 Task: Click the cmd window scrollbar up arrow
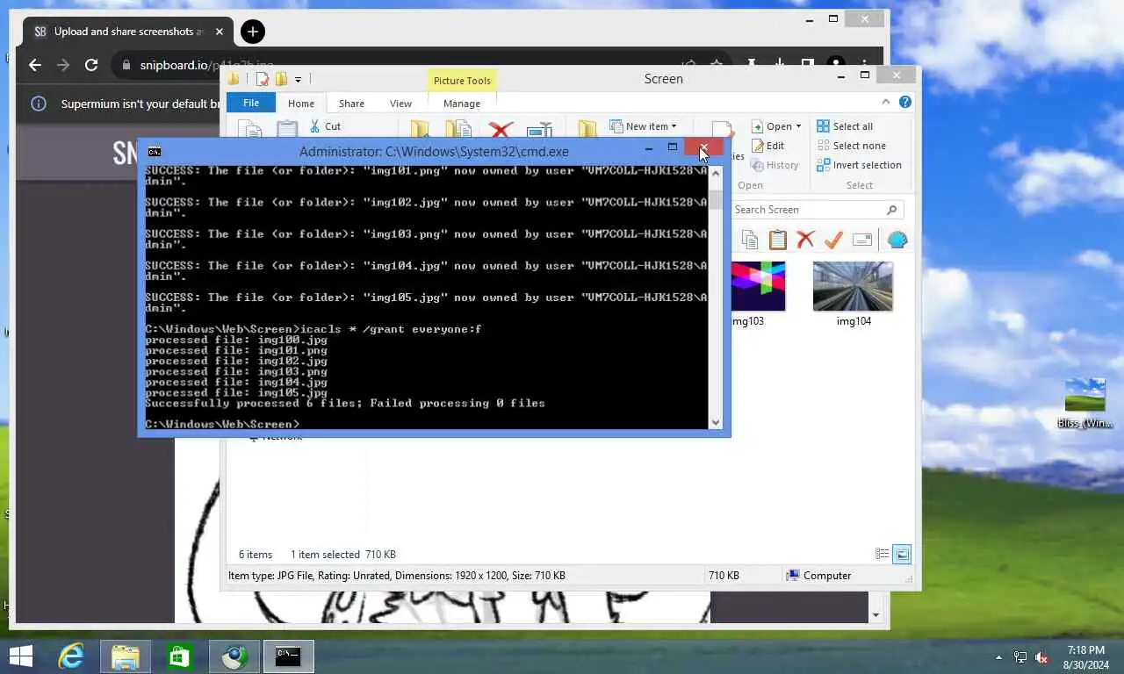tap(716, 173)
